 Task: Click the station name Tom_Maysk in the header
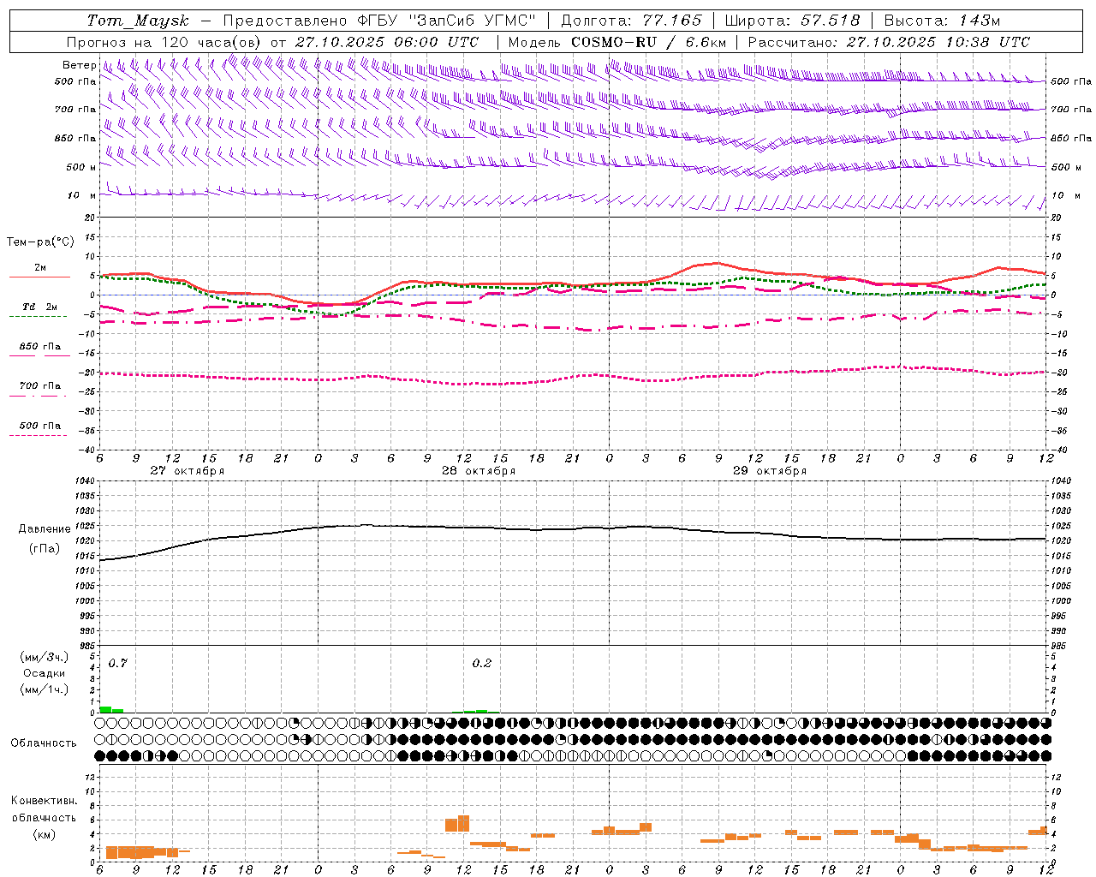tap(138, 21)
